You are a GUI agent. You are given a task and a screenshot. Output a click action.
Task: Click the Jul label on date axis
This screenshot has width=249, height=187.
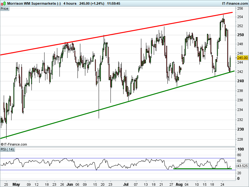(126, 185)
